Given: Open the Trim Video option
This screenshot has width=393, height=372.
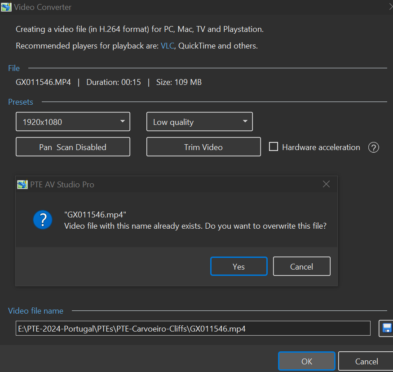Looking at the screenshot, I should [203, 147].
